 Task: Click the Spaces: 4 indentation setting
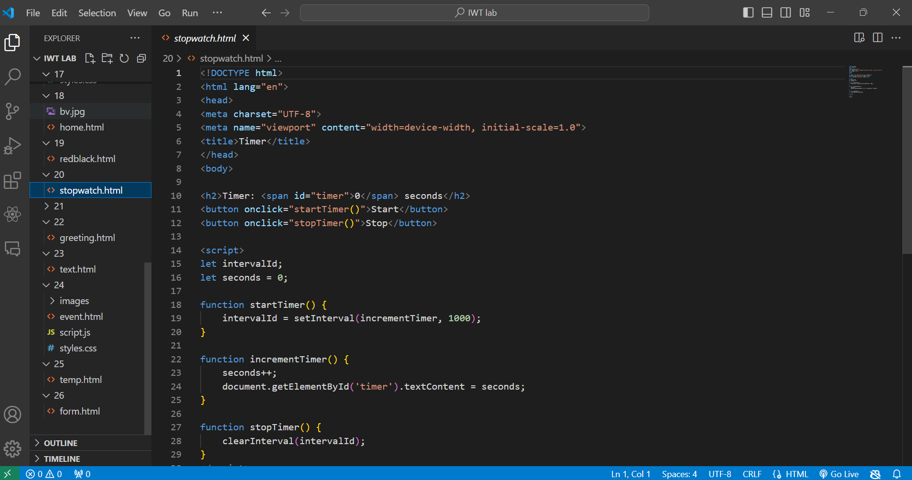(679, 474)
